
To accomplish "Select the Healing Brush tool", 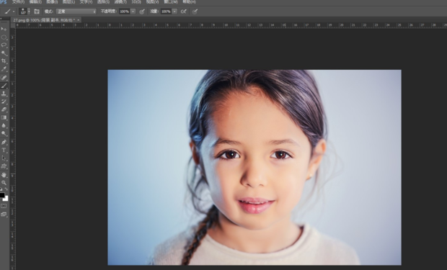I will click(4, 78).
